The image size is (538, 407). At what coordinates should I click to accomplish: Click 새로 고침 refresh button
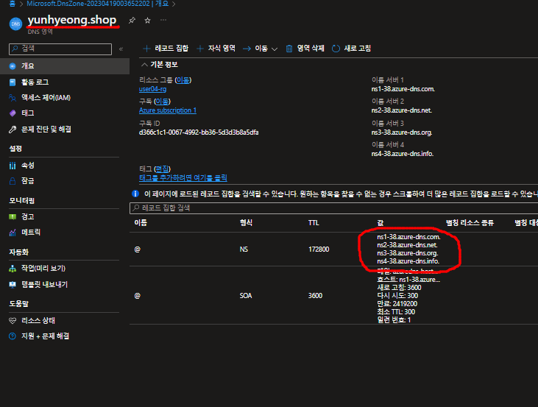tap(352, 49)
